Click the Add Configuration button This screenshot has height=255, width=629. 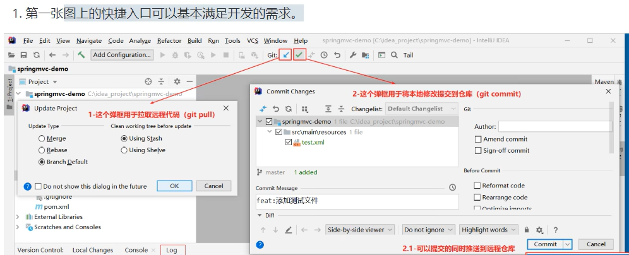122,55
